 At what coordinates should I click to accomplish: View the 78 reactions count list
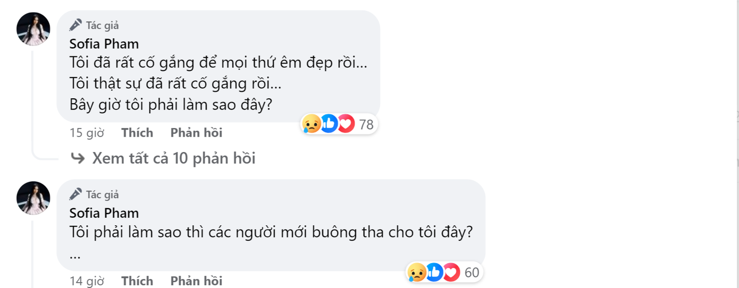pyautogui.click(x=366, y=125)
